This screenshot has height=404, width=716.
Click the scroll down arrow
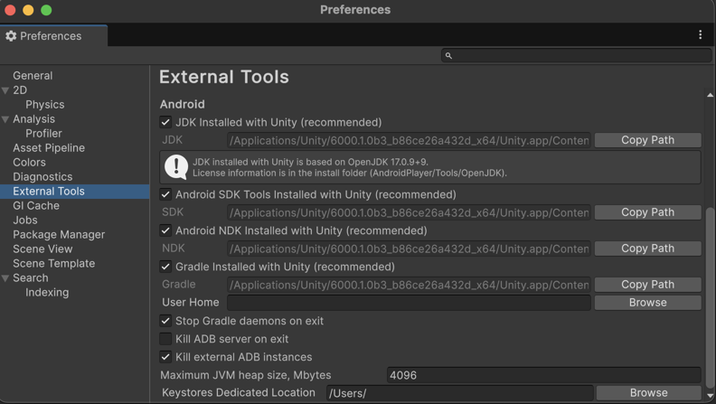tap(710, 396)
